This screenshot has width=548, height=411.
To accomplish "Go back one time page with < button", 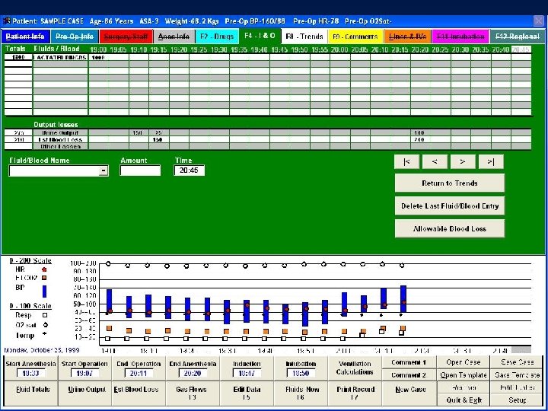I will coord(435,161).
